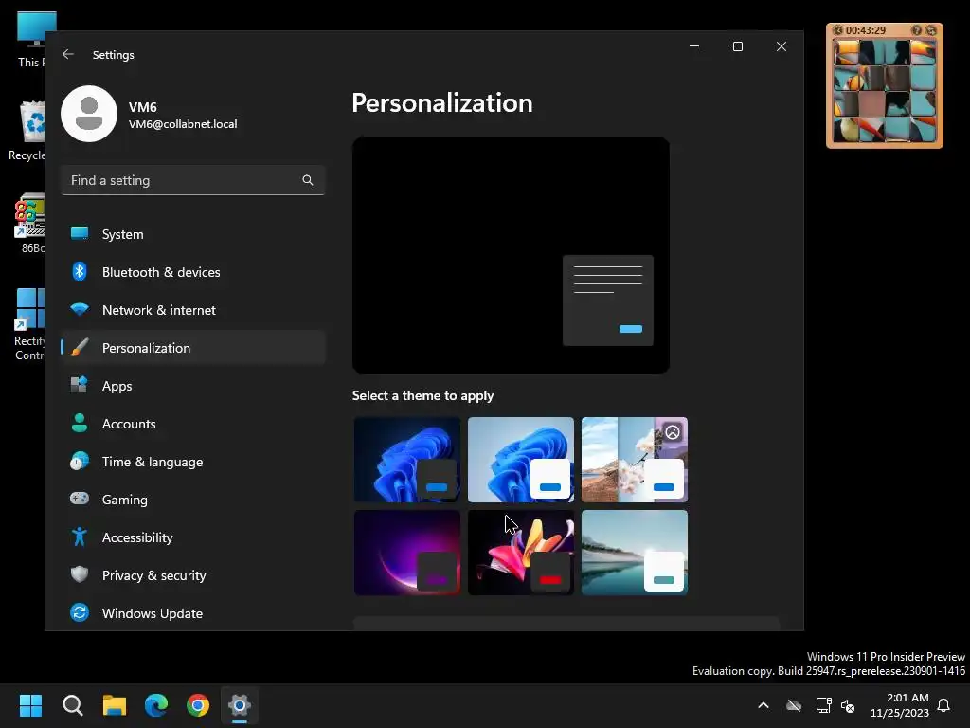Image resolution: width=970 pixels, height=728 pixels.
Task: Select the 86Box desktop shortcut
Action: pos(29,224)
